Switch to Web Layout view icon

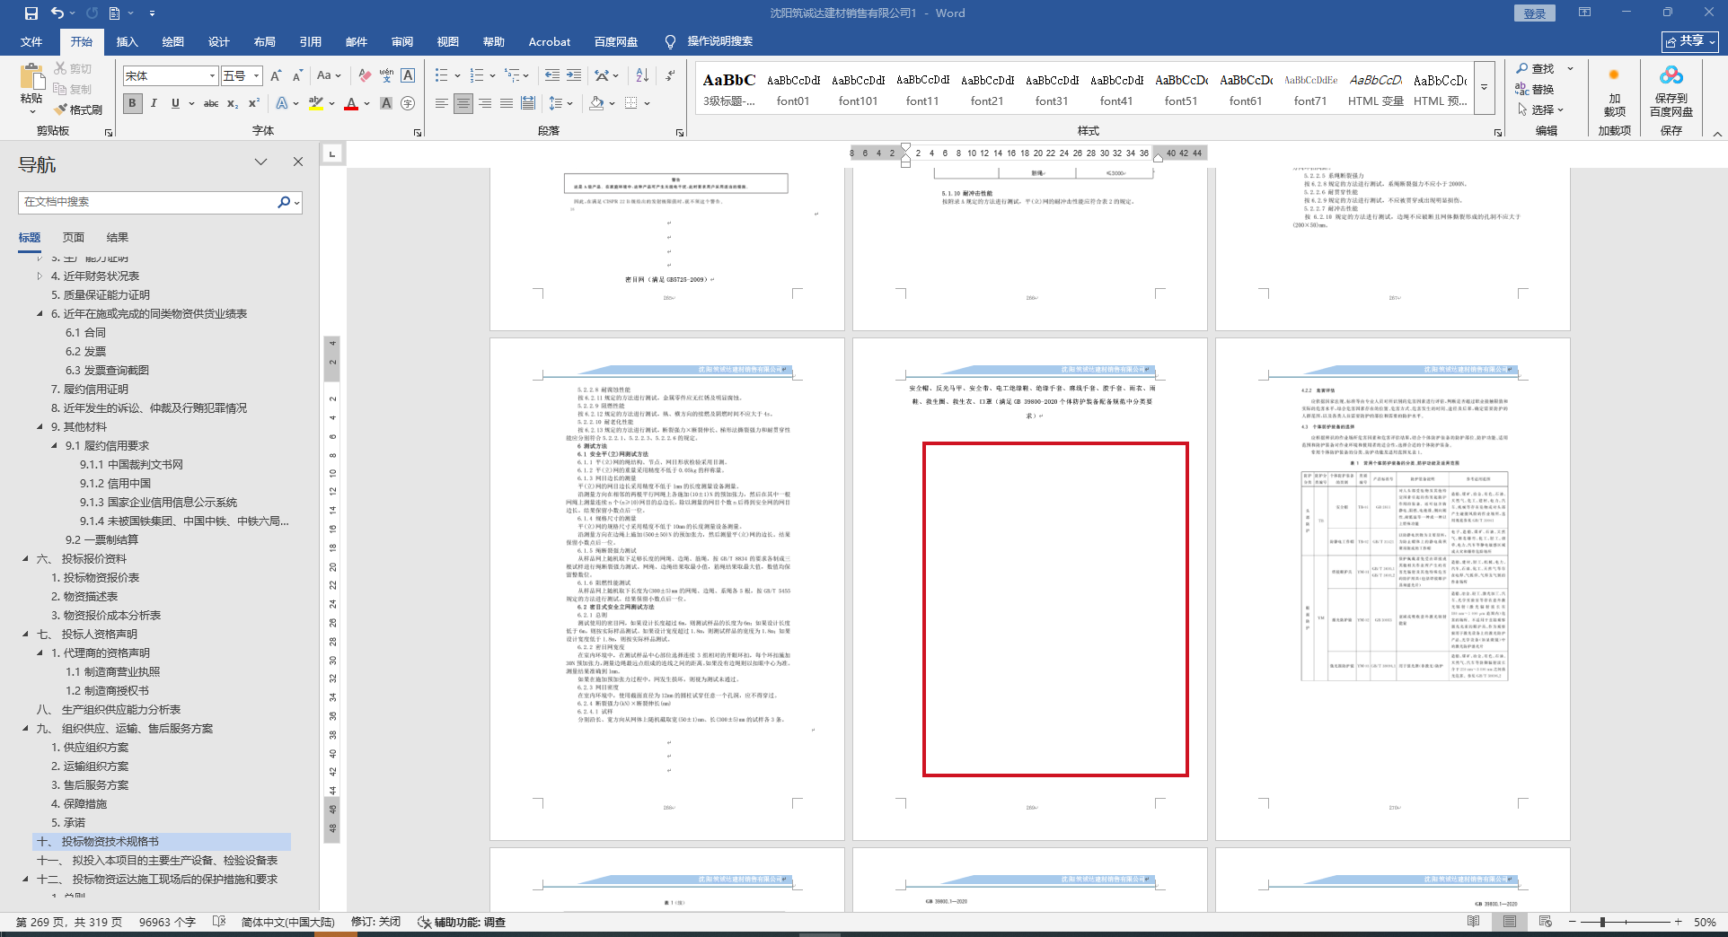pyautogui.click(x=1545, y=922)
